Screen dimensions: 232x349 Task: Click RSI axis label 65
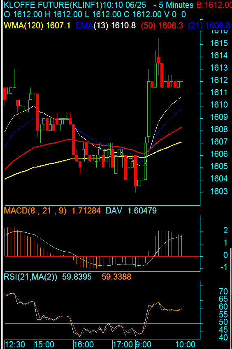223,299
